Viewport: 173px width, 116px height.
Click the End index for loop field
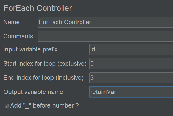pyautogui.click(x=131, y=78)
